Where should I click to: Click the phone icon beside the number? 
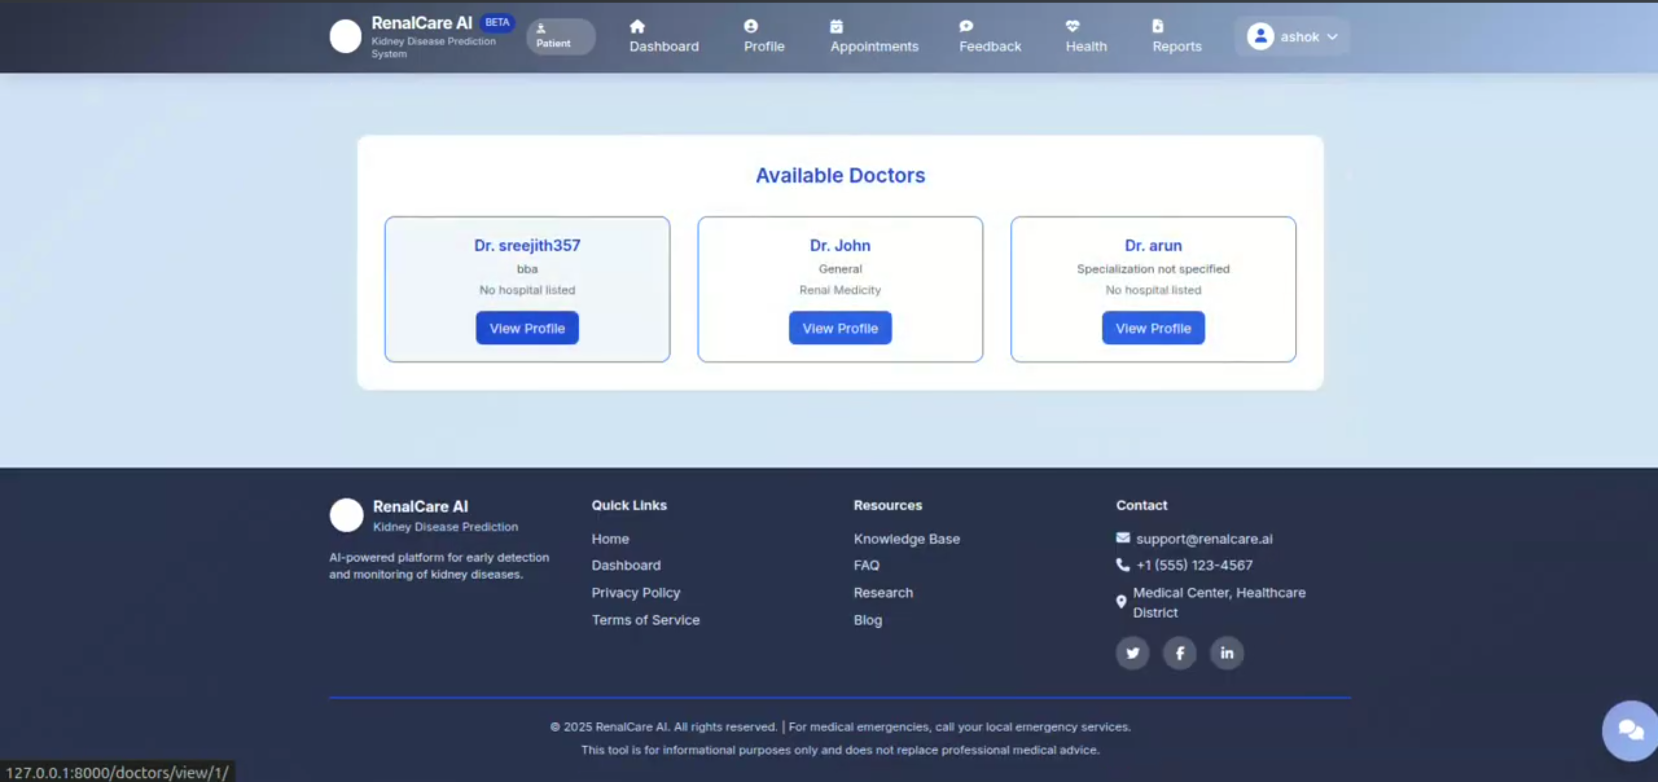pyautogui.click(x=1122, y=564)
